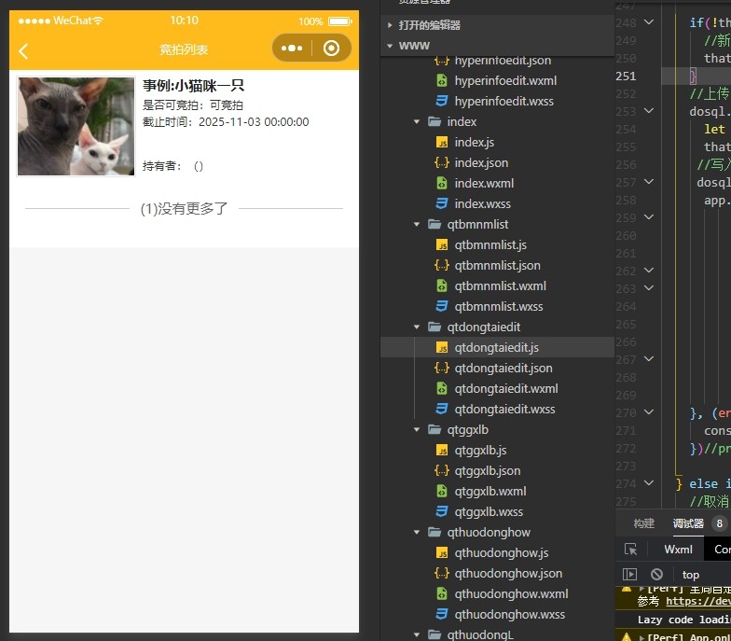The width and height of the screenshot is (731, 641).
Task: Open index.wxss file
Action: click(x=483, y=203)
